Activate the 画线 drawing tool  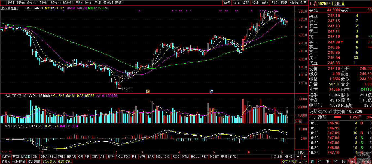coord(265,3)
